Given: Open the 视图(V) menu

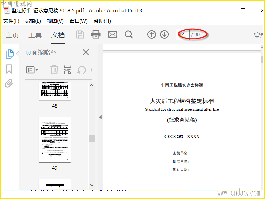Looking at the screenshot, I should click(x=55, y=21).
